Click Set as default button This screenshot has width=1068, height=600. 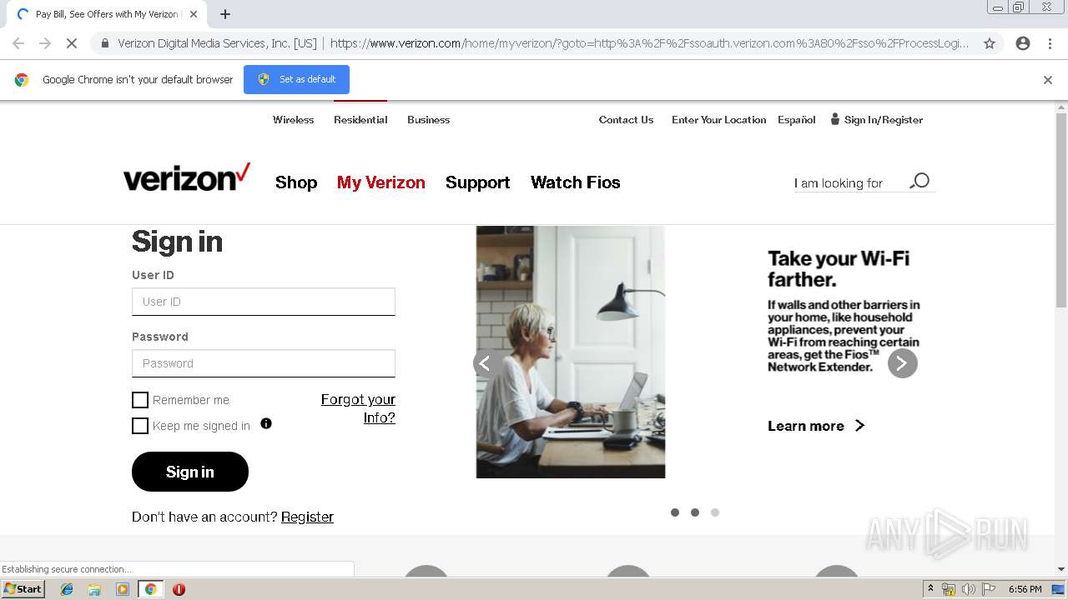pyautogui.click(x=296, y=79)
